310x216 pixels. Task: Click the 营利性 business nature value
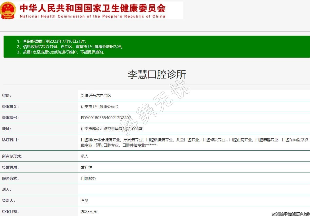click(86, 167)
